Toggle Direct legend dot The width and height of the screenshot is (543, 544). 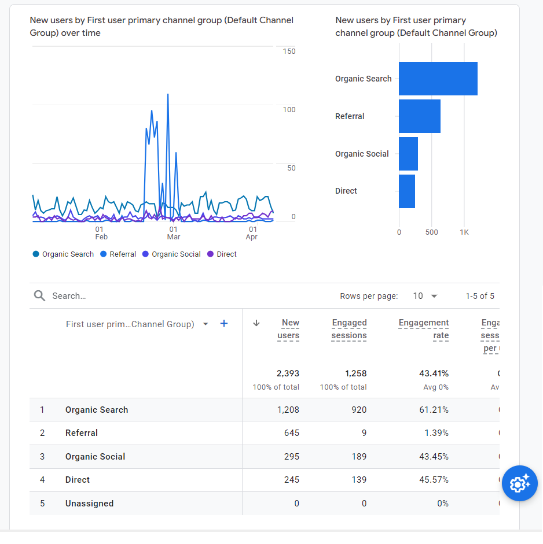point(210,254)
